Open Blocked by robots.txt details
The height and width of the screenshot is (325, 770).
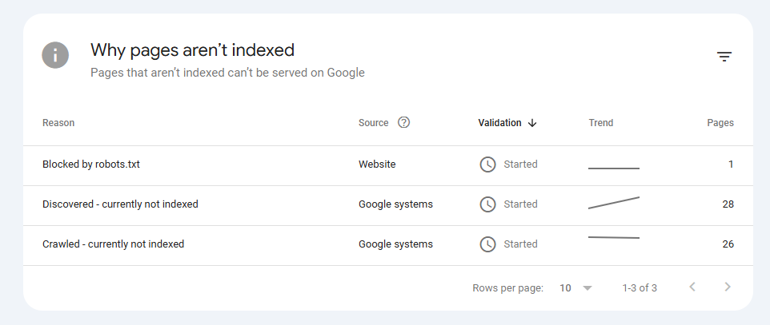pos(91,164)
